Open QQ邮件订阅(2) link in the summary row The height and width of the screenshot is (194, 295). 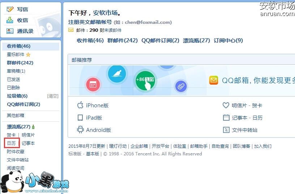(160, 40)
